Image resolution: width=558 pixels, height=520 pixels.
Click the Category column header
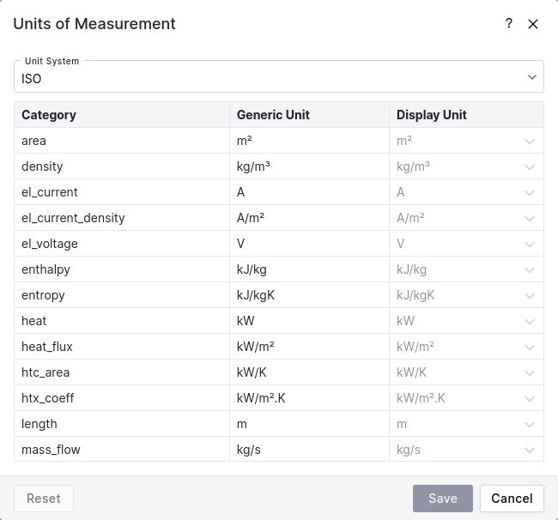click(49, 115)
